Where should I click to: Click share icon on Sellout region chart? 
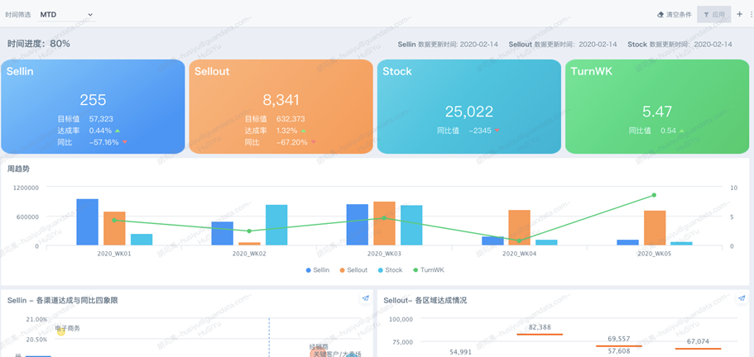coord(742,299)
